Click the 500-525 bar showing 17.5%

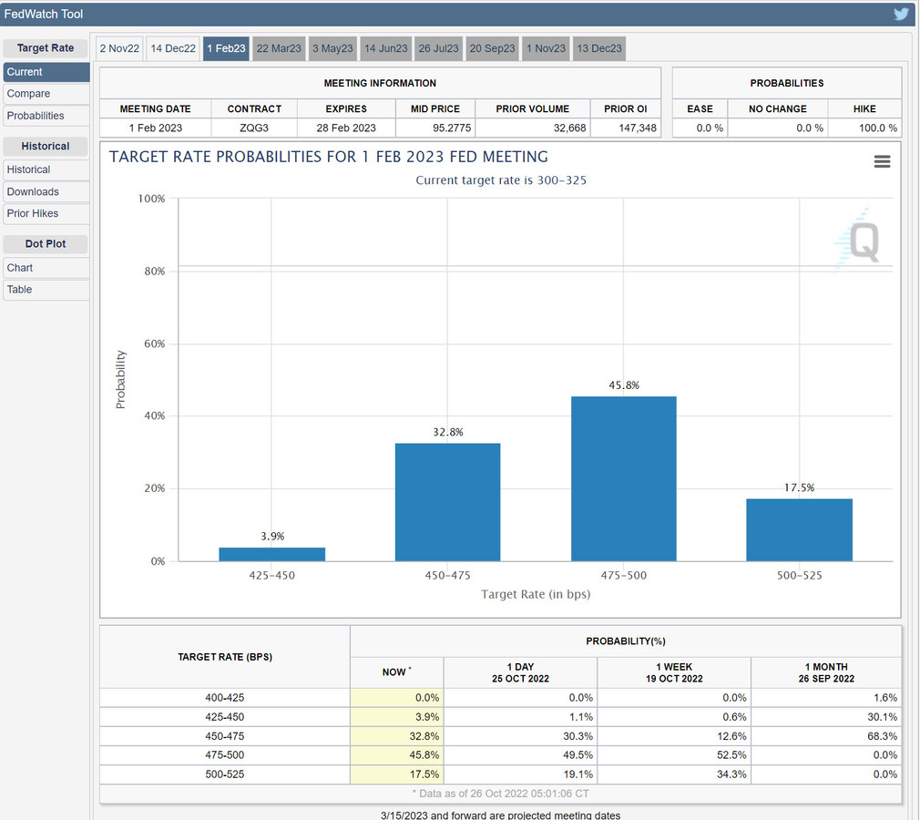[799, 529]
